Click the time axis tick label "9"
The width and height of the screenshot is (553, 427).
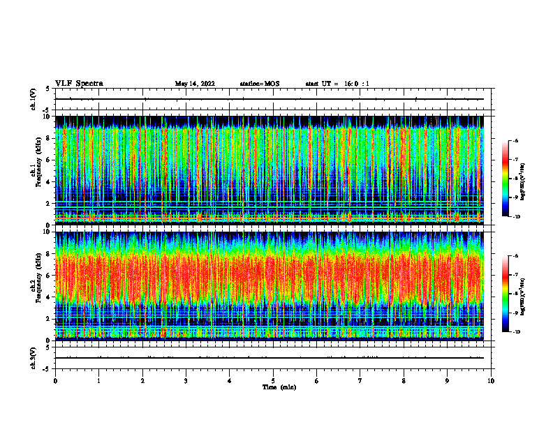(x=447, y=381)
